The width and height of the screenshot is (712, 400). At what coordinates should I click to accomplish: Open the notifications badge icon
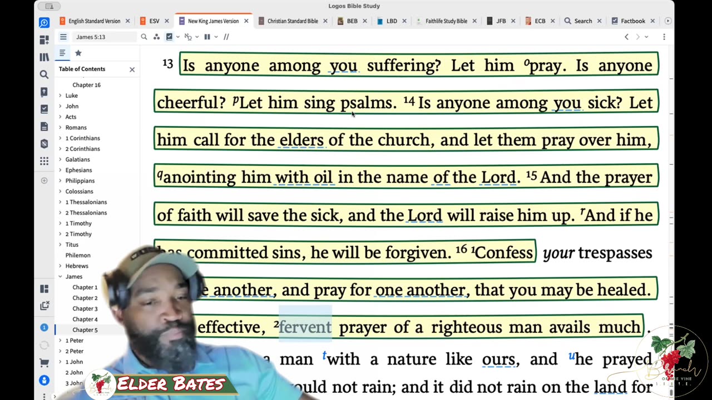(x=44, y=327)
